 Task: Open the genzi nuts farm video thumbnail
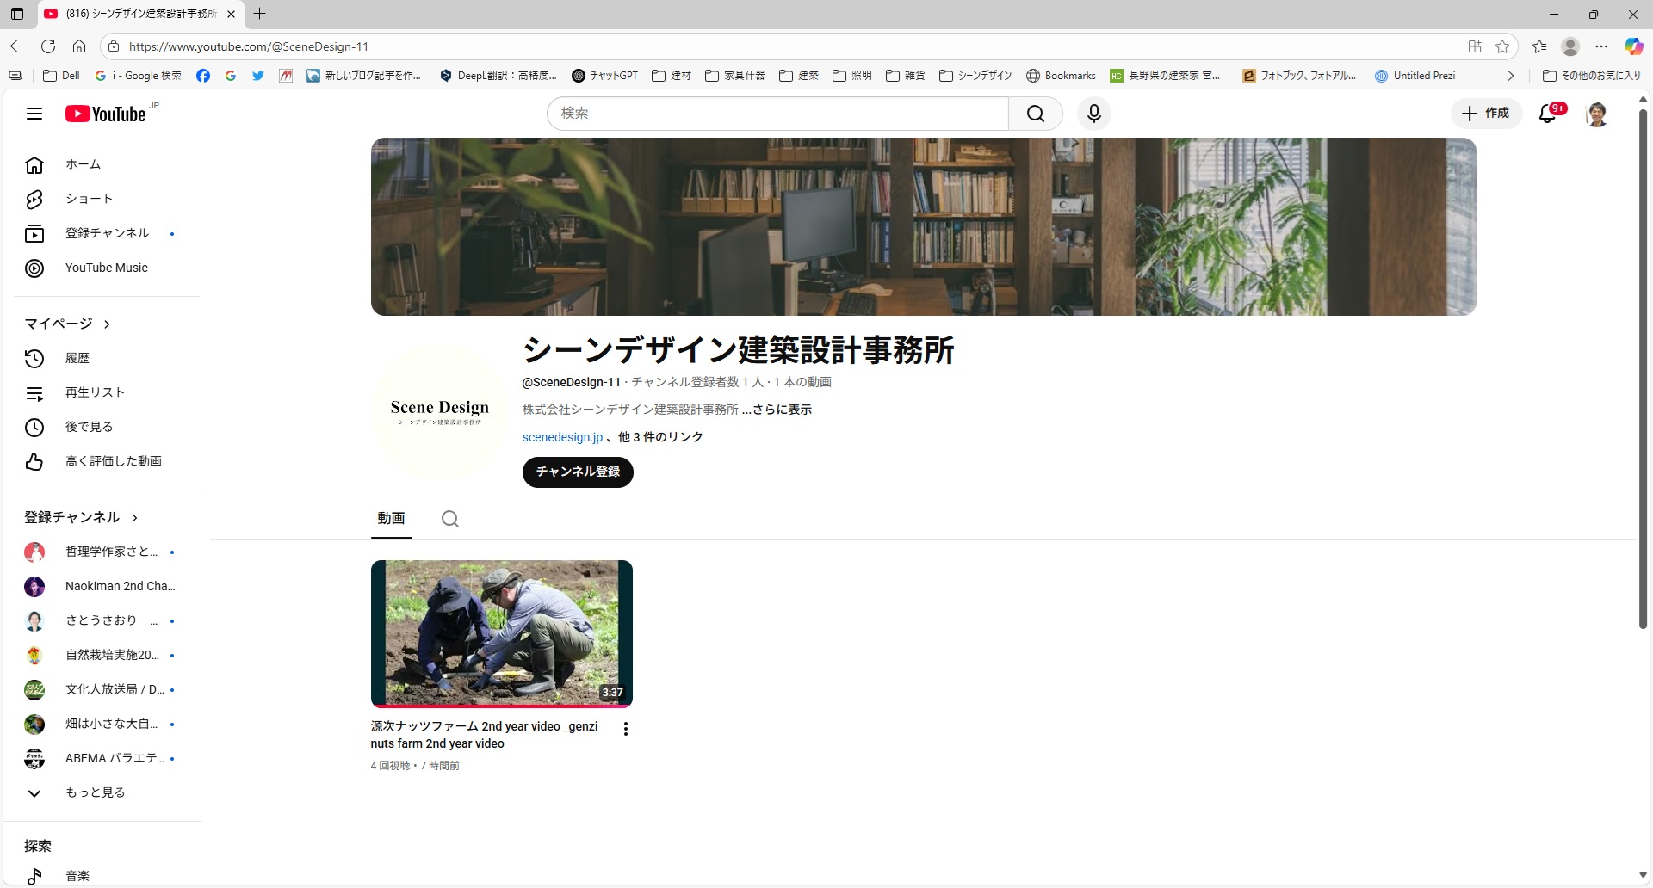[501, 633]
